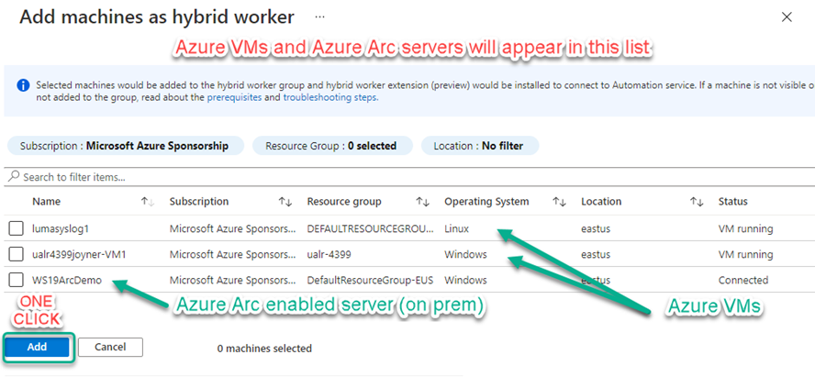Expand the Resource Group filter
The width and height of the screenshot is (815, 377).
click(x=330, y=146)
